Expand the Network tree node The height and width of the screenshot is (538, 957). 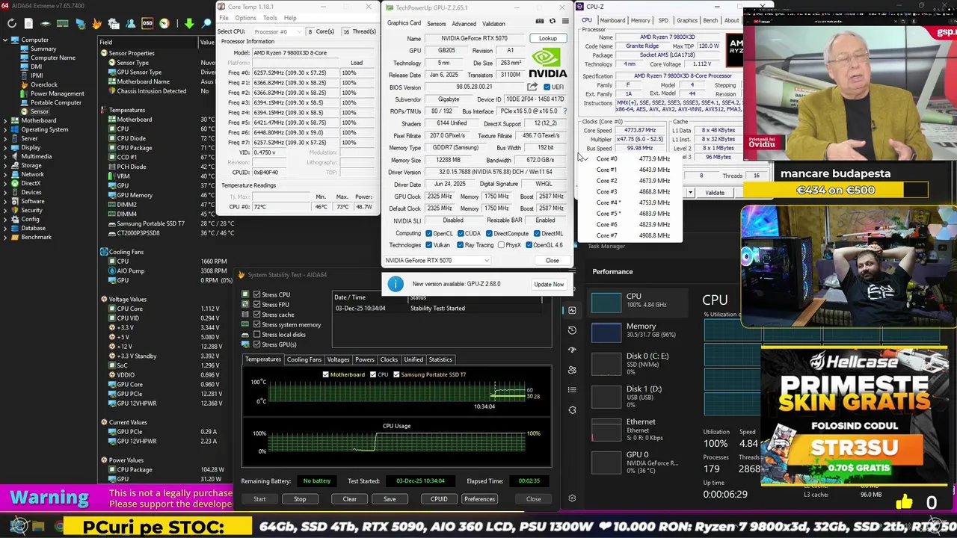[x=5, y=174]
